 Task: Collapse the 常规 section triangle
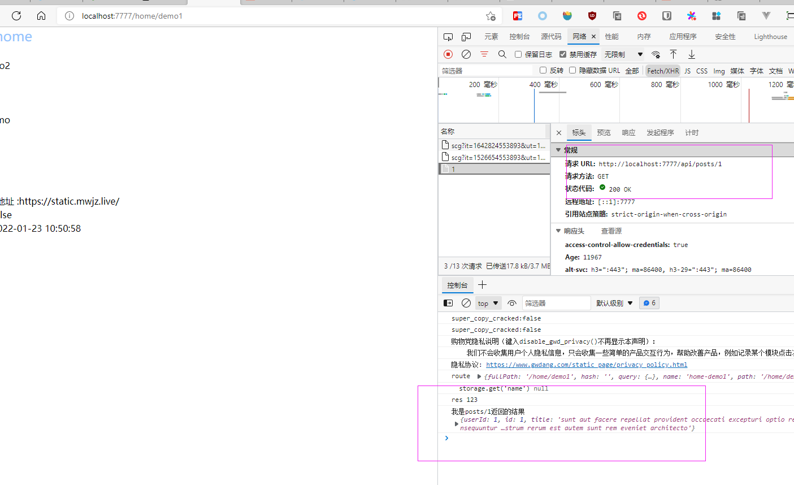558,150
